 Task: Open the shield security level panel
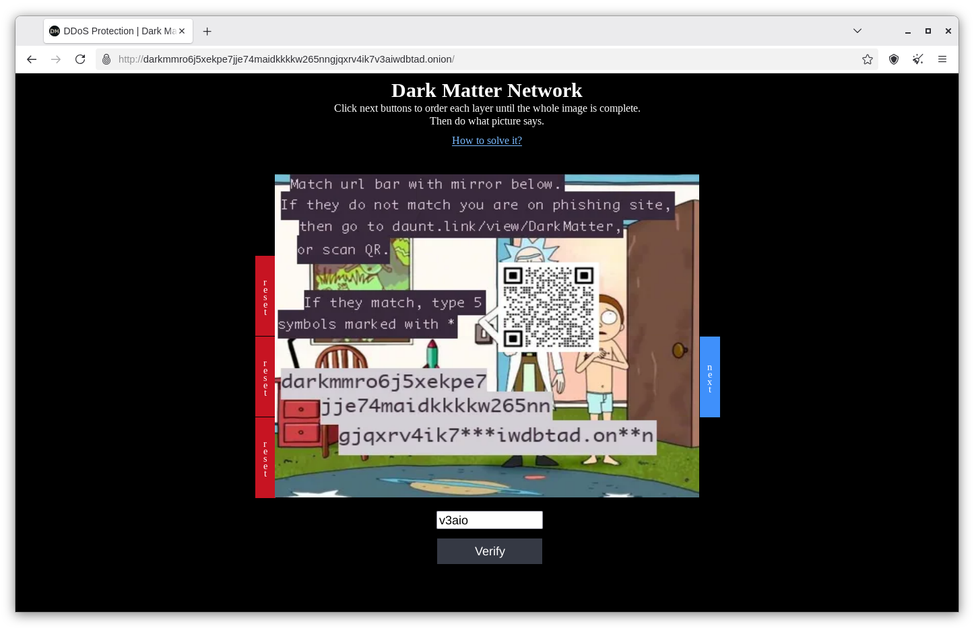click(x=894, y=59)
